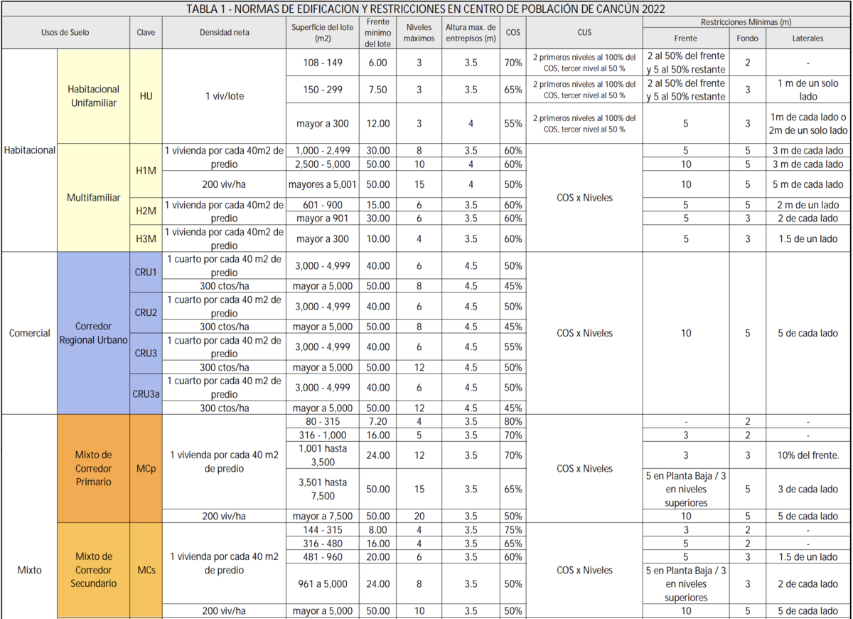Select lot size '108 - 149'
Viewport: 853px width, 619px height.
point(323,63)
